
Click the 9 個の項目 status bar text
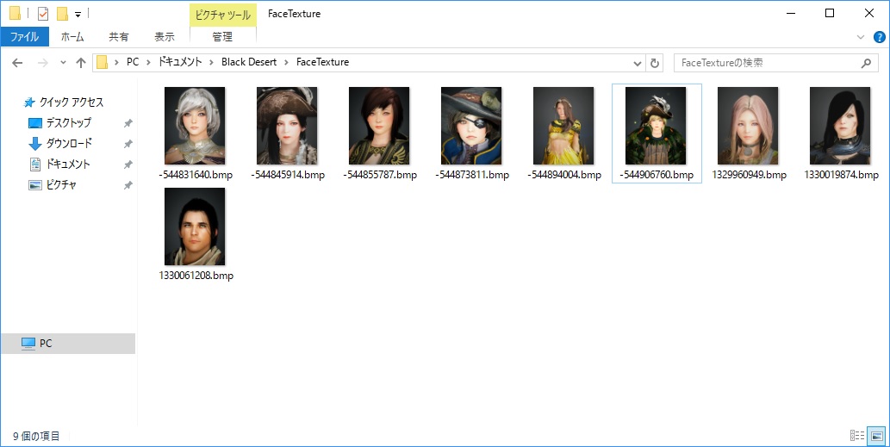(x=36, y=436)
